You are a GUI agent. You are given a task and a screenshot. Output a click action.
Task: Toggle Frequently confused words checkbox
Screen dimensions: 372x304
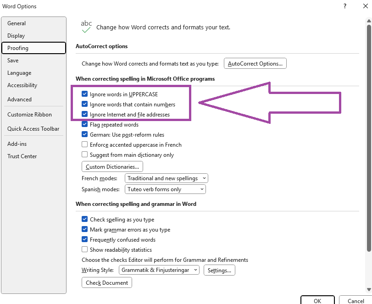(84, 239)
